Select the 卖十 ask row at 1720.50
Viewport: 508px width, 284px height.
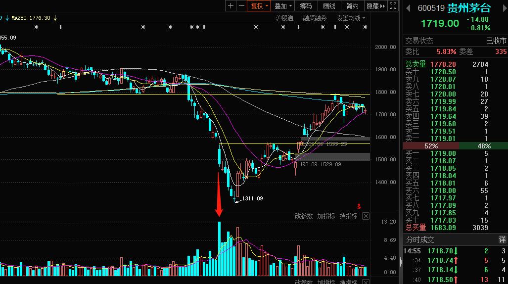coord(456,72)
